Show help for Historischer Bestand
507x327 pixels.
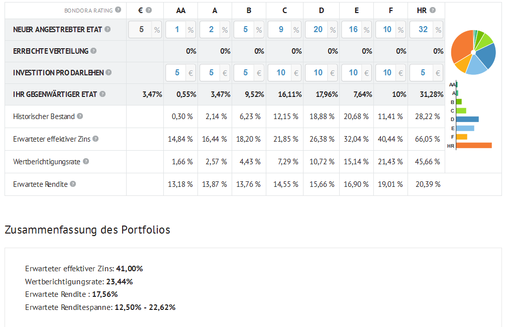point(80,116)
